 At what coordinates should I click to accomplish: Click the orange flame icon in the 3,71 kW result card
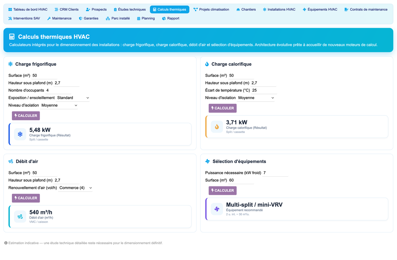coord(217,127)
